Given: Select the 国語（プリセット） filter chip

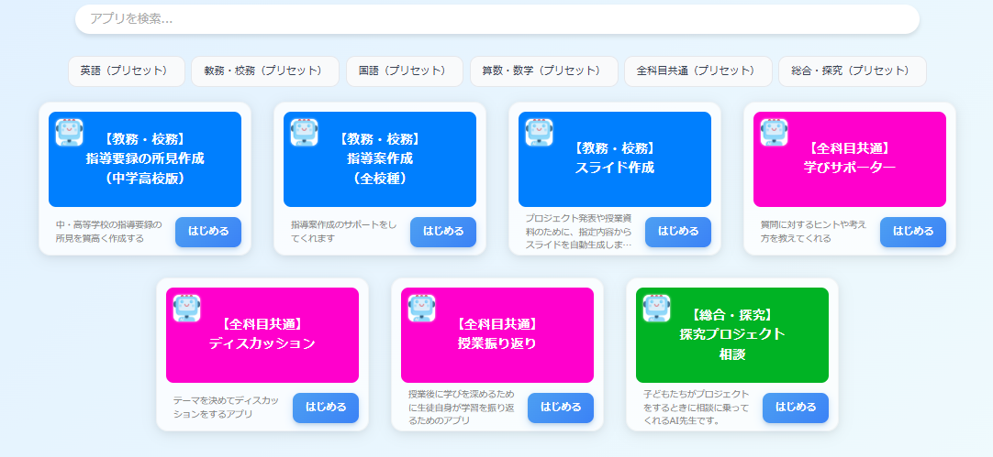Looking at the screenshot, I should click(405, 71).
